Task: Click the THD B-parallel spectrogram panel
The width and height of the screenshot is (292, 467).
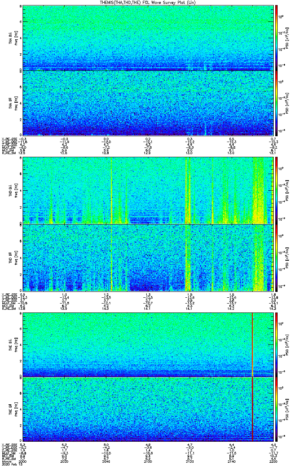Action: click(147, 258)
